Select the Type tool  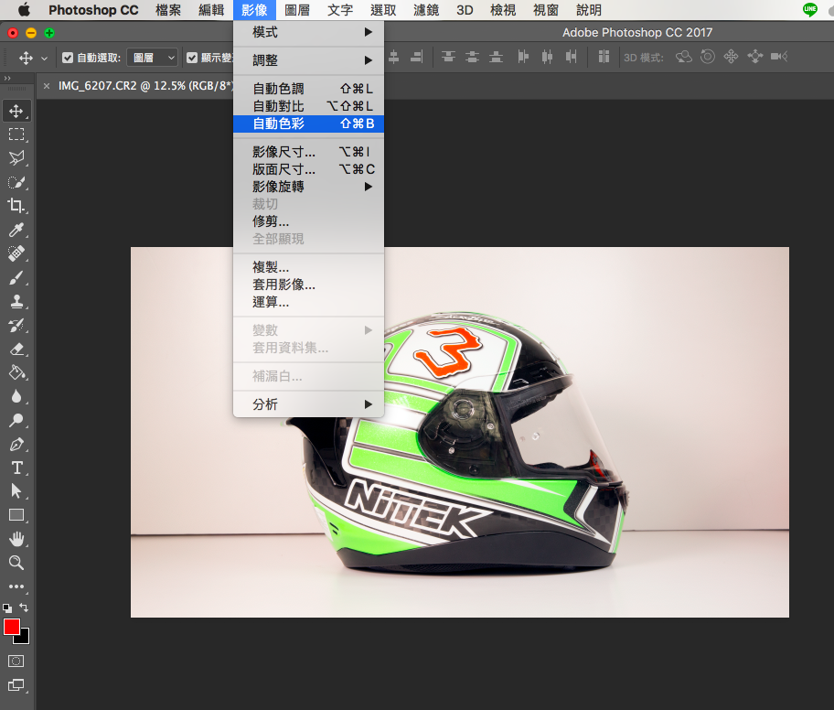click(16, 468)
